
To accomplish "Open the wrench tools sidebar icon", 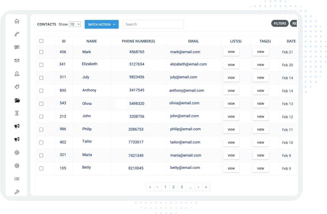I will (17, 192).
